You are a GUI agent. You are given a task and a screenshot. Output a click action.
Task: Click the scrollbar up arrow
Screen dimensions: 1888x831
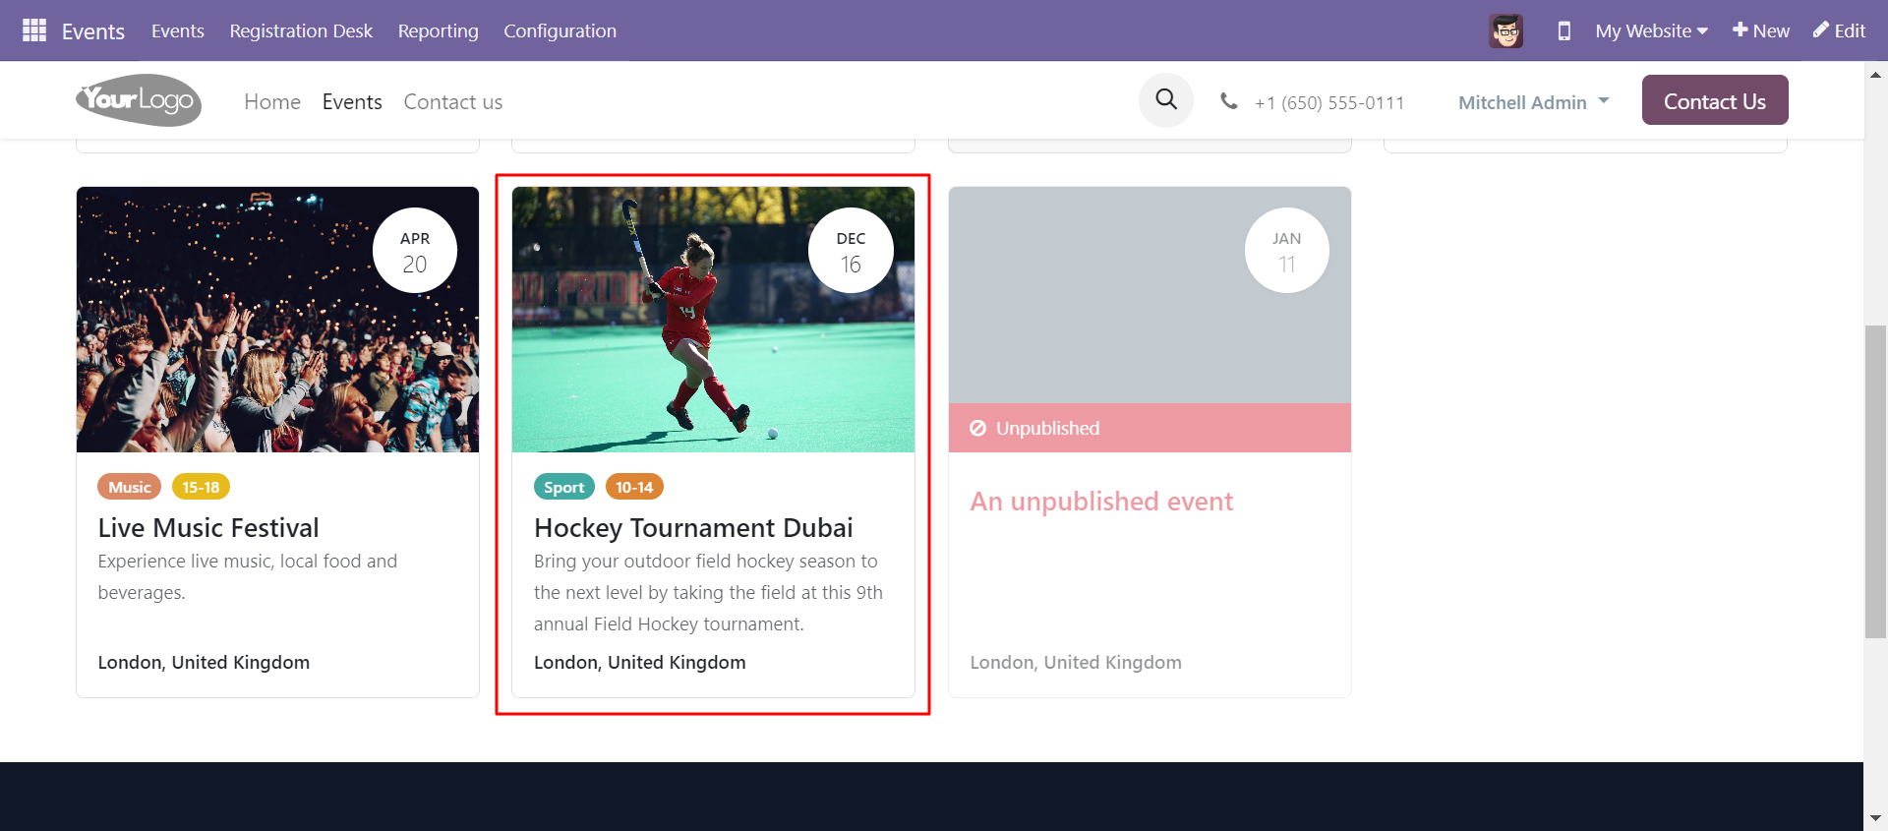point(1875,74)
